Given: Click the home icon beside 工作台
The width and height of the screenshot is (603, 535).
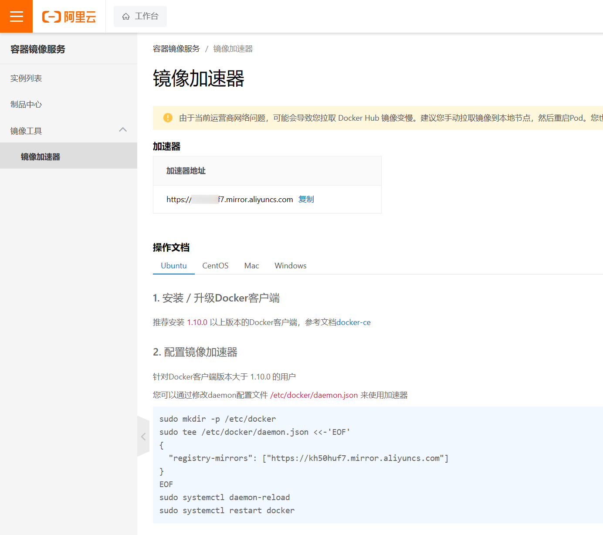Looking at the screenshot, I should pyautogui.click(x=126, y=17).
